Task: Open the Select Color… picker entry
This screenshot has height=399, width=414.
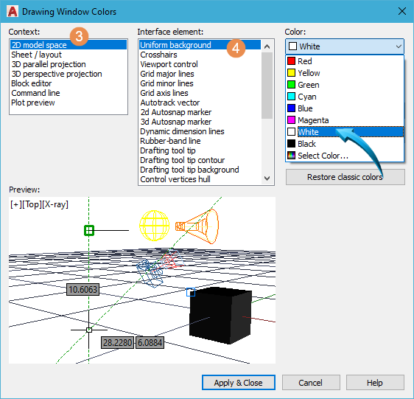Action: tap(345, 156)
